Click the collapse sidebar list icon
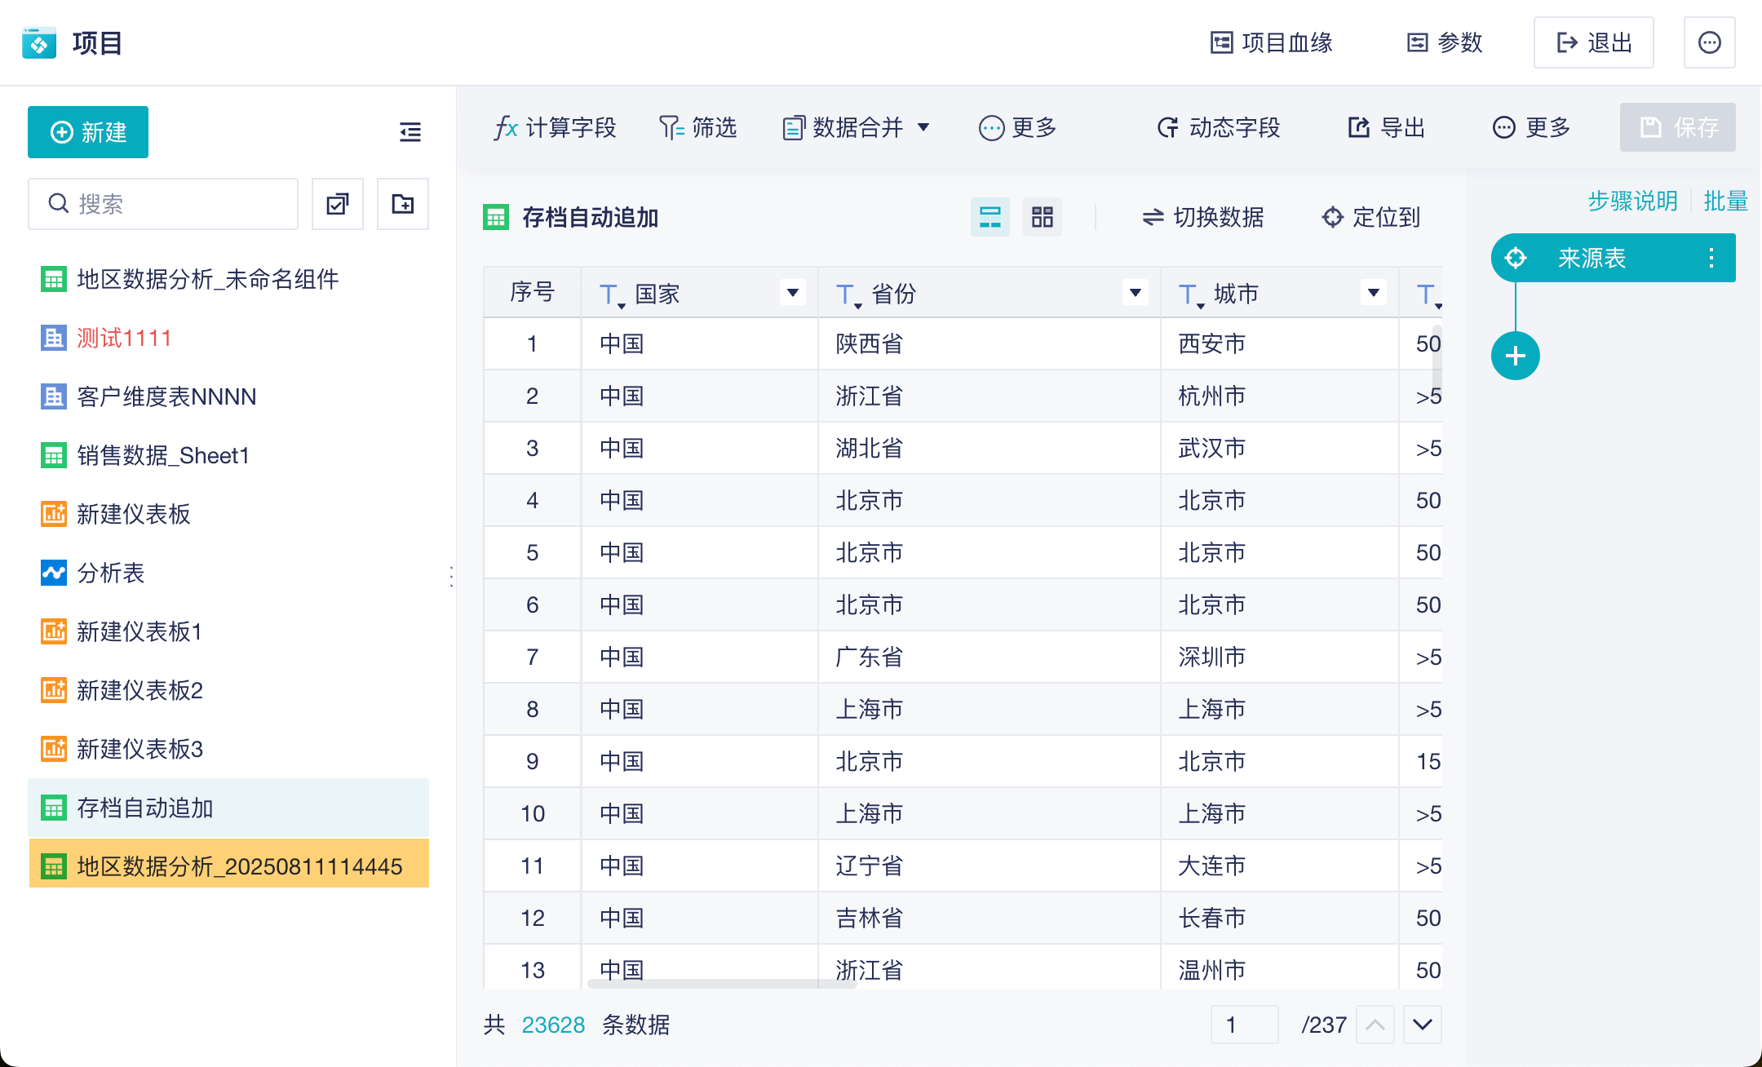This screenshot has height=1067, width=1762. click(x=410, y=132)
